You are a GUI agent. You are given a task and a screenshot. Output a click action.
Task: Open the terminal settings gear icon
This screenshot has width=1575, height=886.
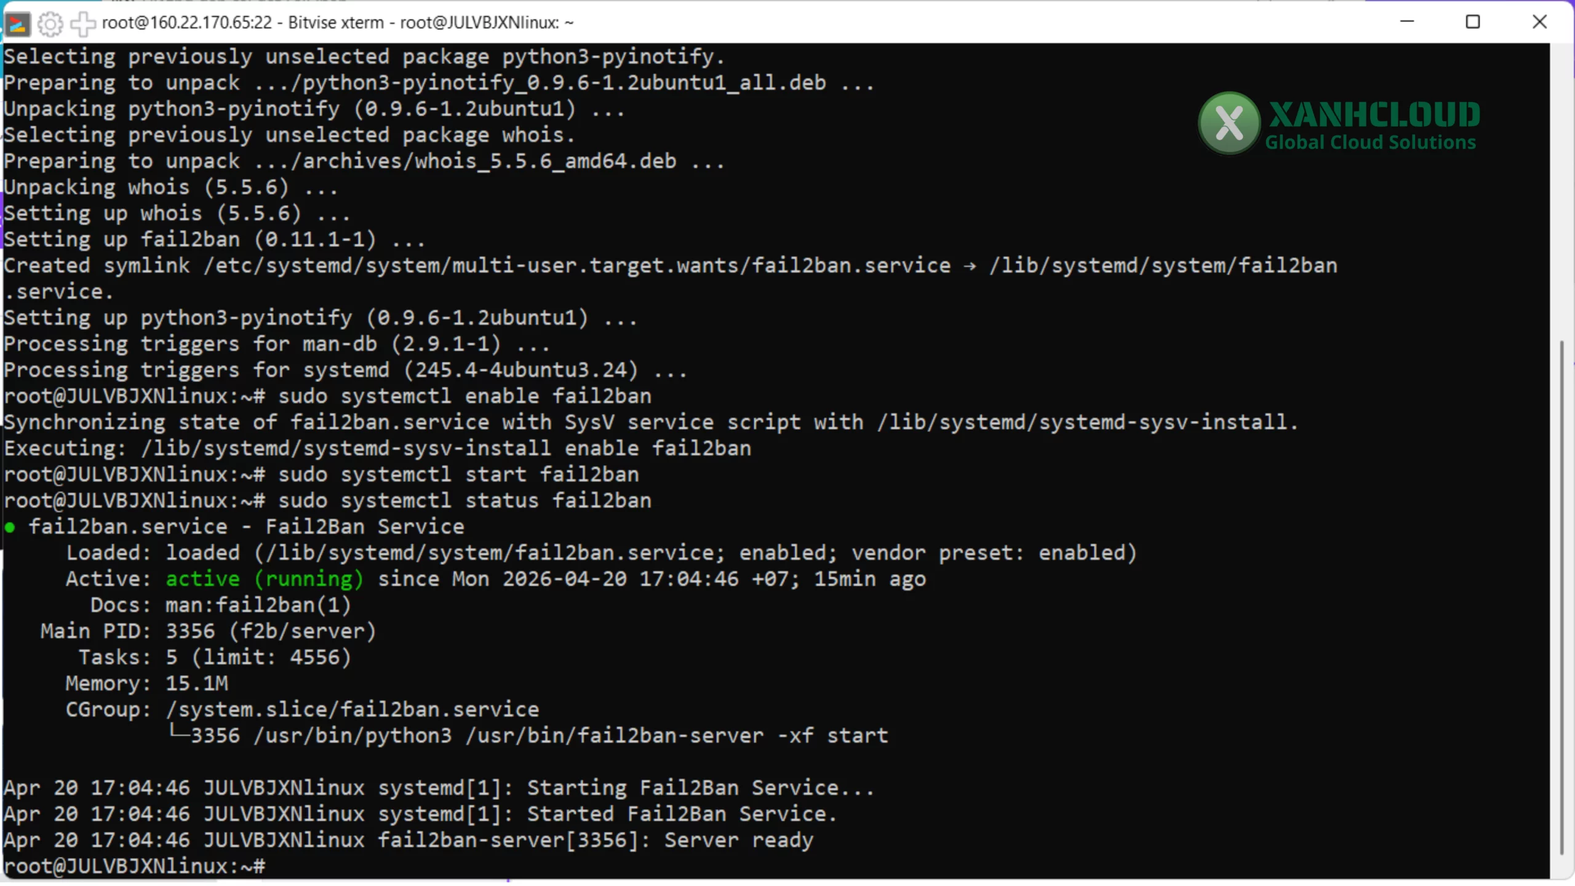click(50, 23)
